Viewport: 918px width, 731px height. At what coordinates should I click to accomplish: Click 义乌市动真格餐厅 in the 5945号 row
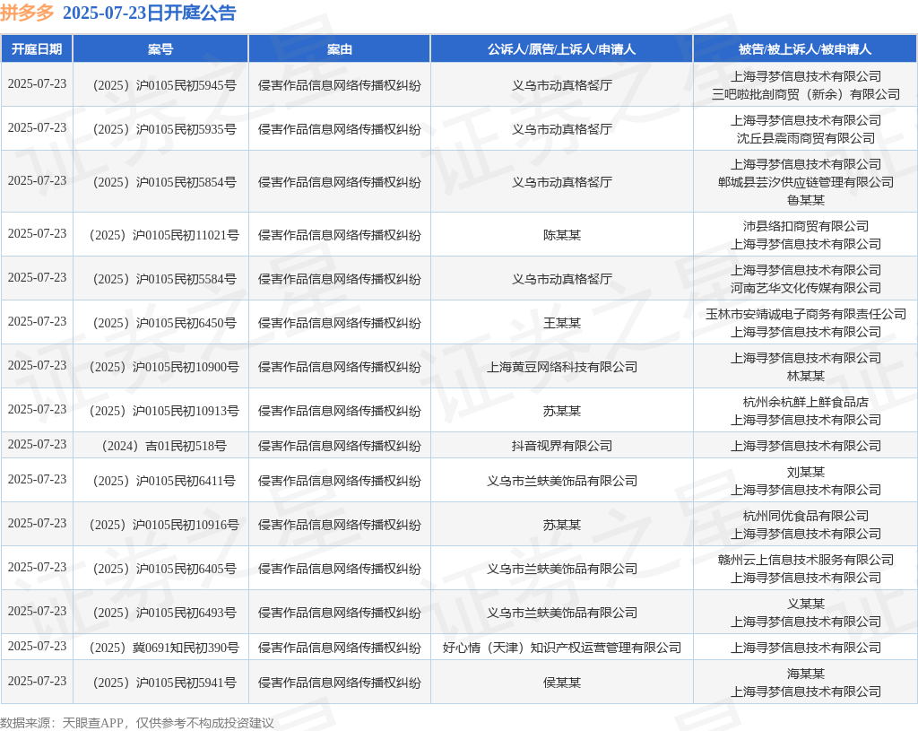click(x=561, y=85)
